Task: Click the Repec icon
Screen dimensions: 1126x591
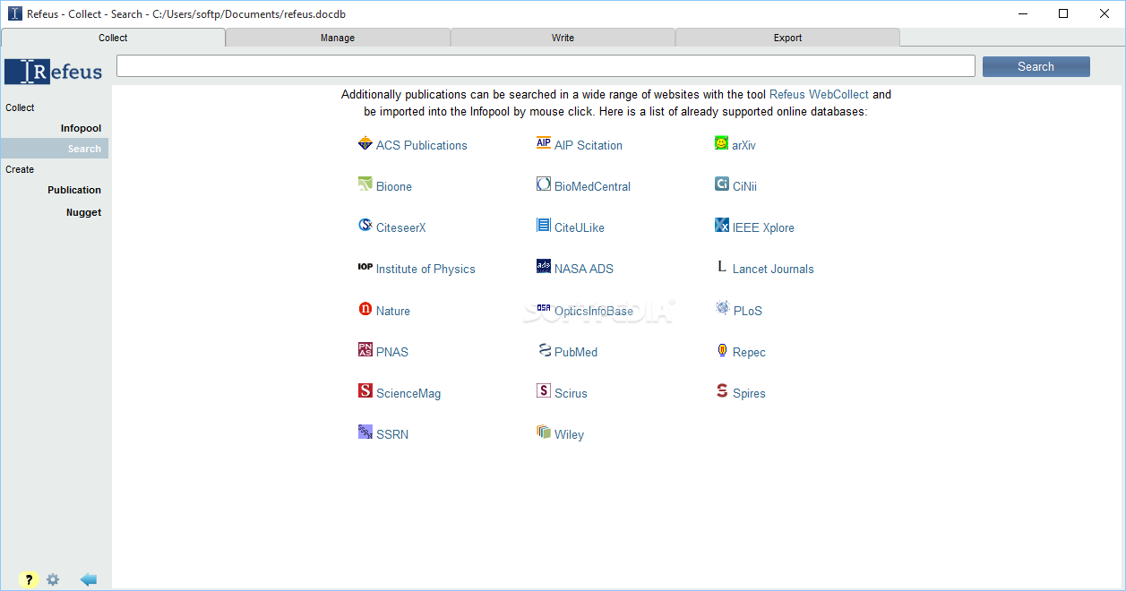Action: coord(722,350)
